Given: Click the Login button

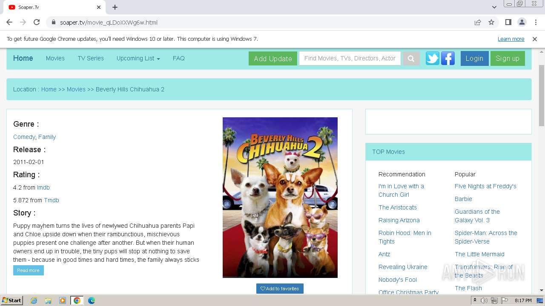Looking at the screenshot, I should [474, 58].
